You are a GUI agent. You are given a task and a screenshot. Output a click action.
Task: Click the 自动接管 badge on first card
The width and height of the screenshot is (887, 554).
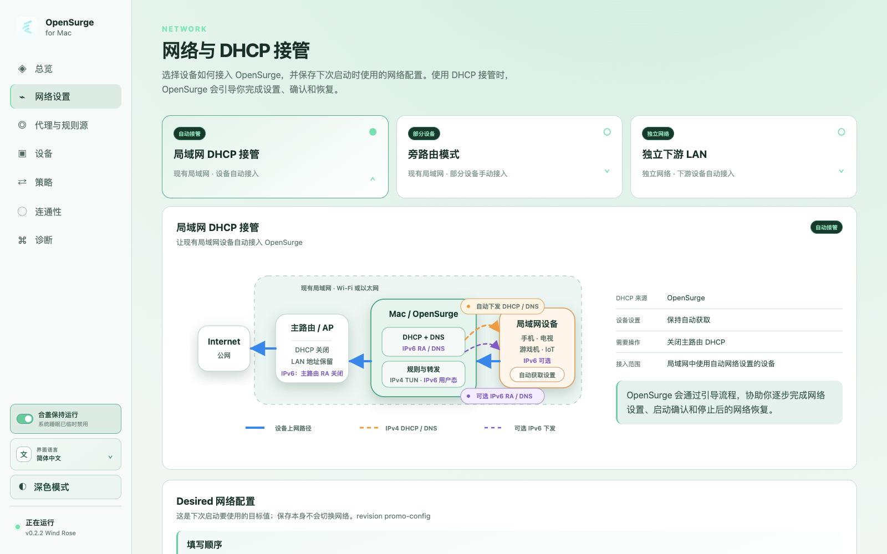click(190, 134)
